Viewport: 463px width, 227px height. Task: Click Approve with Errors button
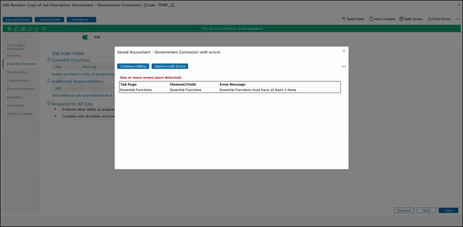pyautogui.click(x=170, y=66)
